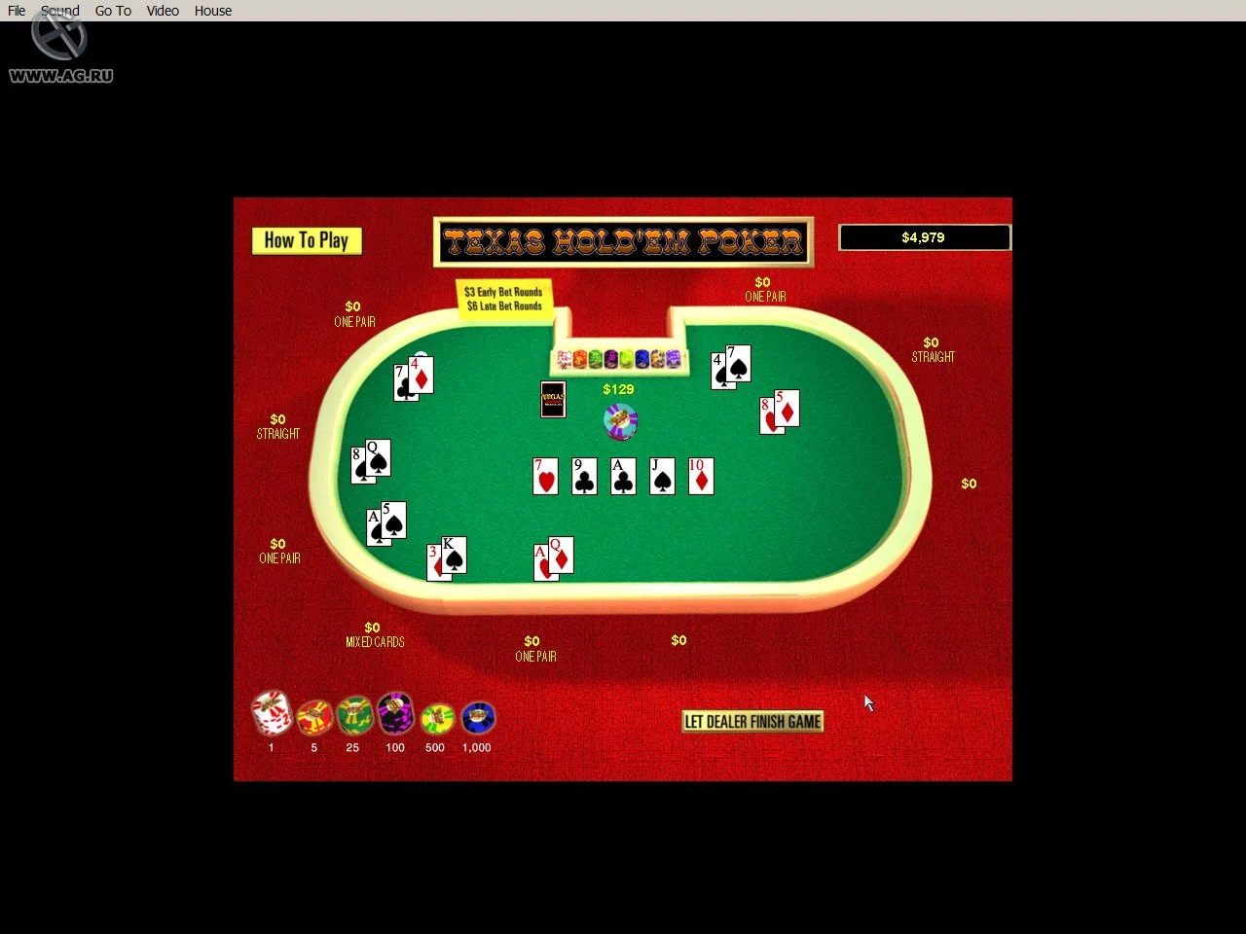Click the WWW.AG.RU logo
The width and height of the screenshot is (1246, 934).
60,49
